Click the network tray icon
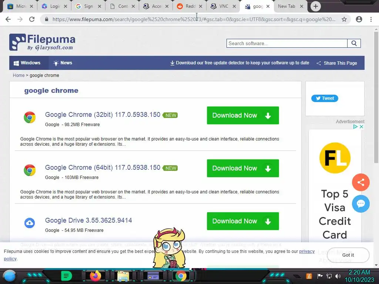This screenshot has height=284, width=379. [x=329, y=276]
